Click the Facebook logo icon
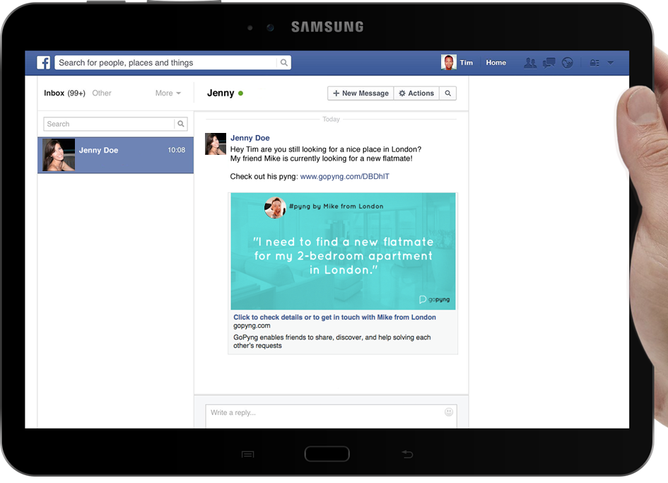The width and height of the screenshot is (668, 483). [x=43, y=63]
